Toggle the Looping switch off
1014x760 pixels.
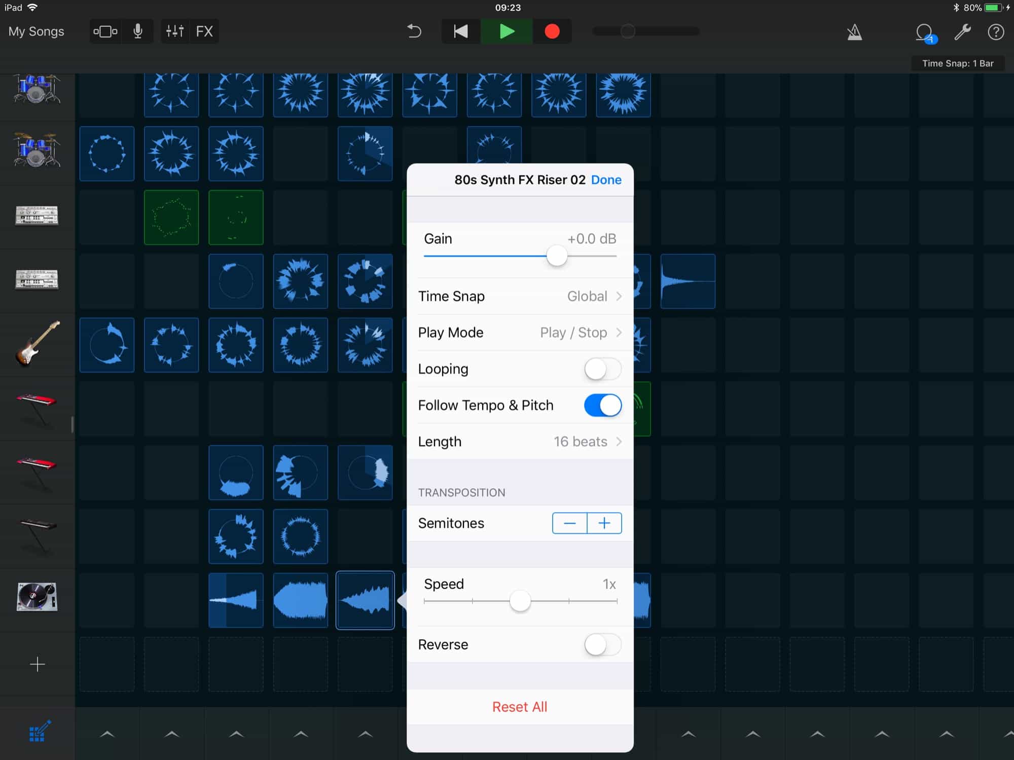(x=601, y=368)
